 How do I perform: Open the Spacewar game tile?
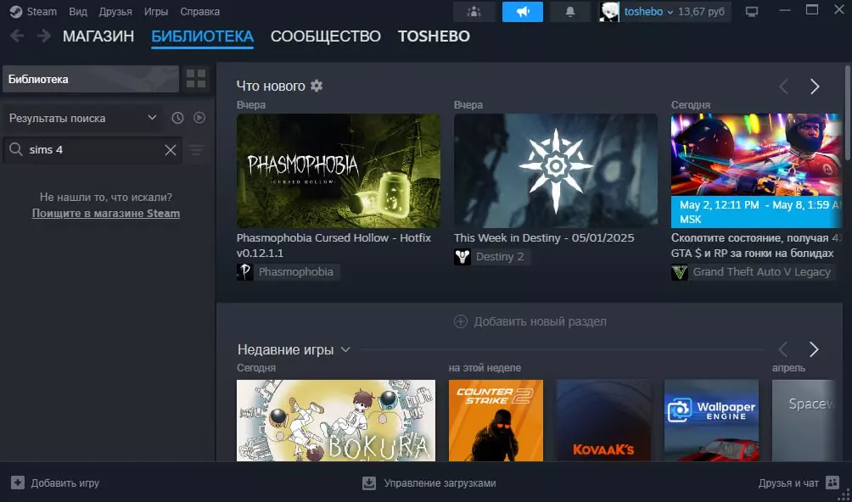tap(804, 421)
